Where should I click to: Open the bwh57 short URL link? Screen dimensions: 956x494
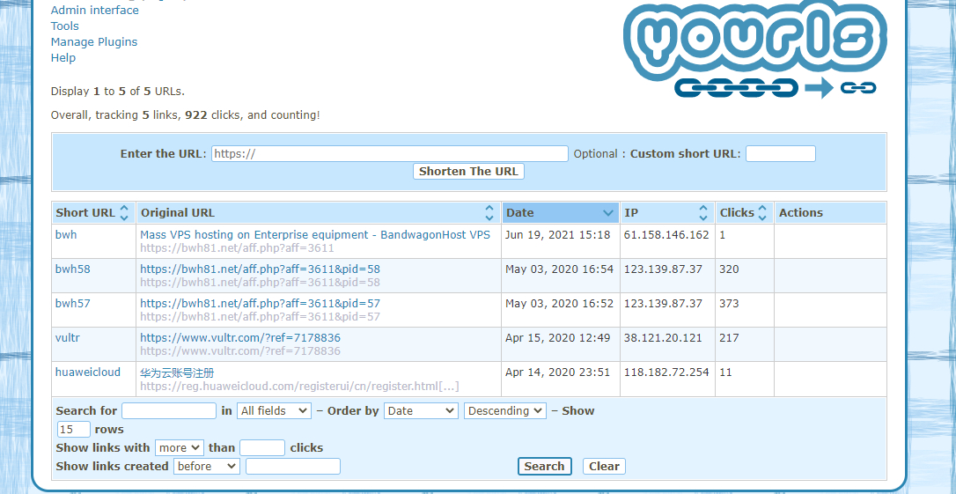tap(72, 303)
